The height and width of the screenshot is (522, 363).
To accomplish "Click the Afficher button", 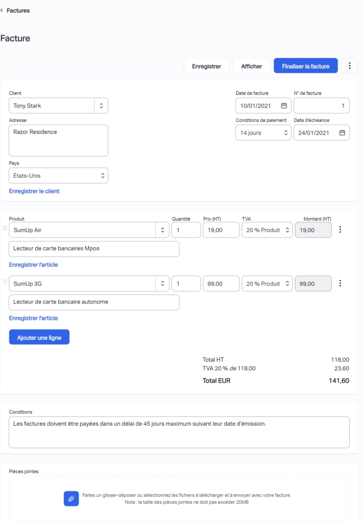I will (252, 66).
